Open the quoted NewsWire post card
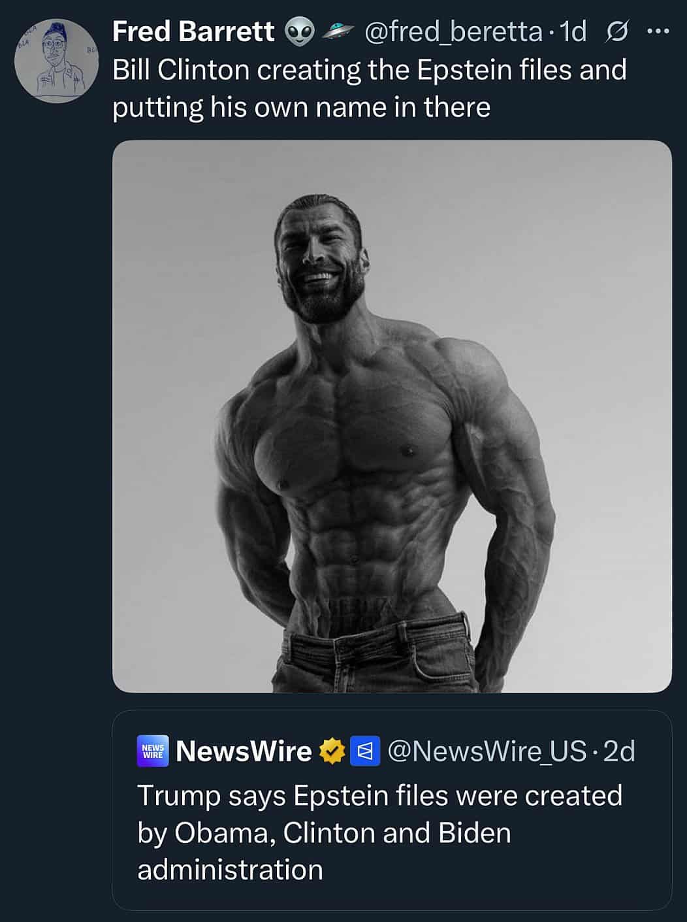The width and height of the screenshot is (687, 922). tap(392, 810)
